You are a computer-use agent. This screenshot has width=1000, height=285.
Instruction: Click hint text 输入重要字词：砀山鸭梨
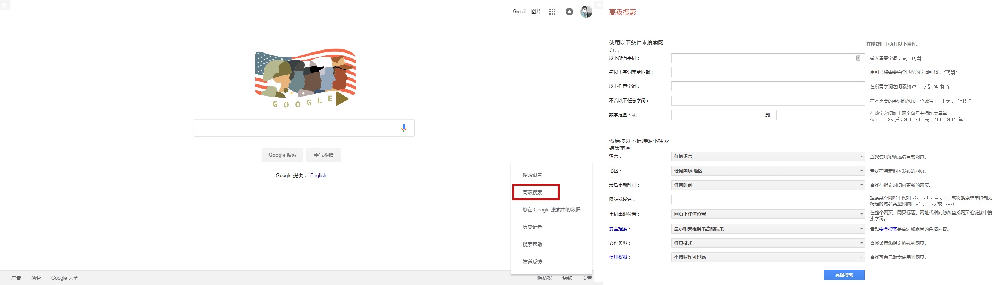tap(896, 58)
